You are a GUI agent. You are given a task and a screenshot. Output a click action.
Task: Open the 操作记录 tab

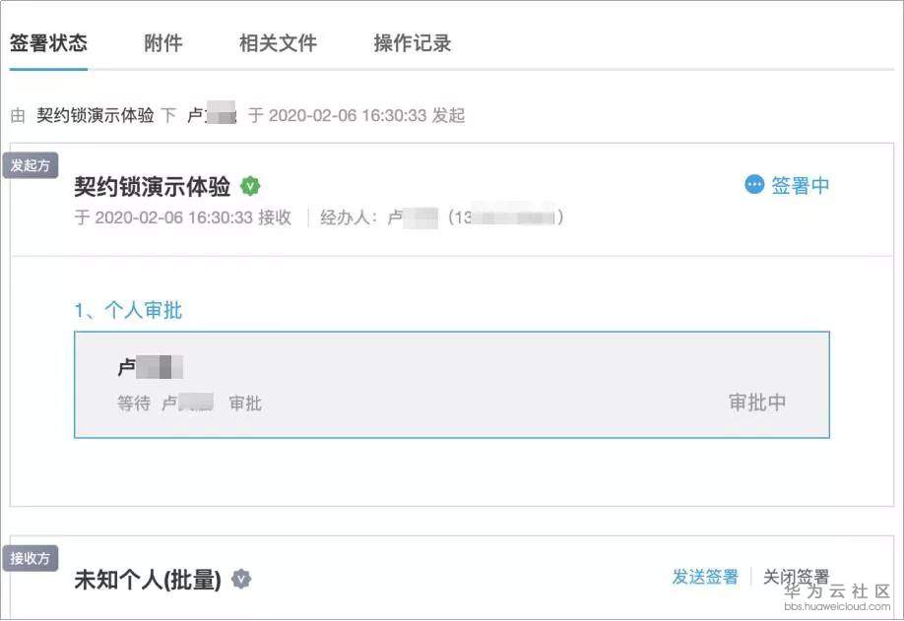[x=413, y=43]
